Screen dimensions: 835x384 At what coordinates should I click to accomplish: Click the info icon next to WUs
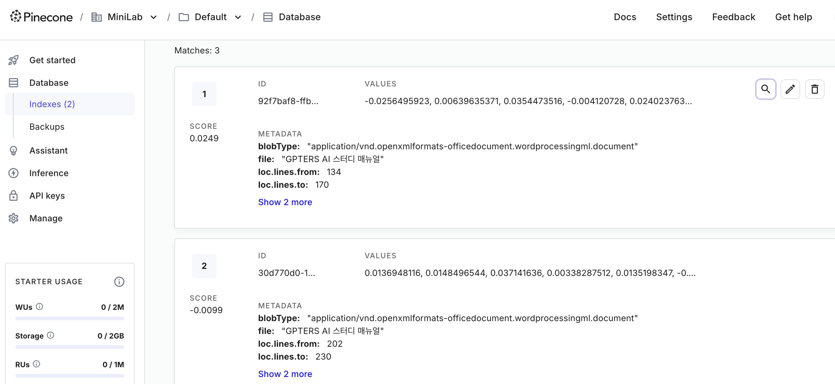point(39,306)
